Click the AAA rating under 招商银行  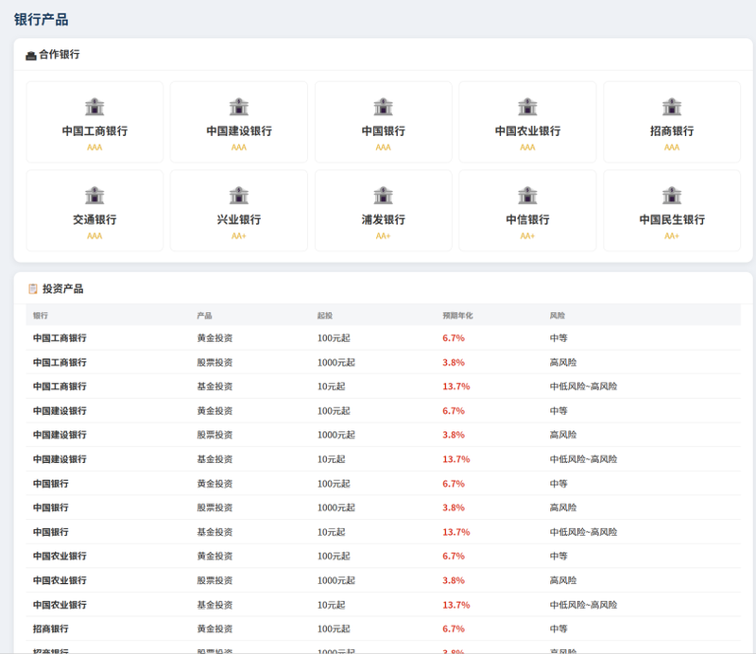pos(672,147)
